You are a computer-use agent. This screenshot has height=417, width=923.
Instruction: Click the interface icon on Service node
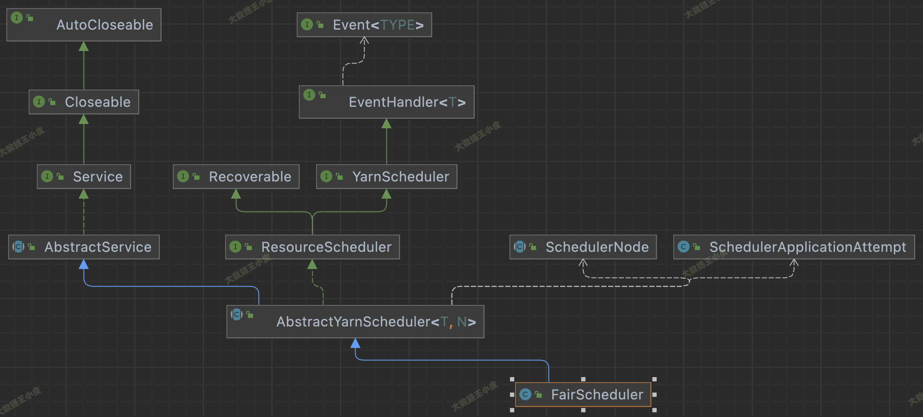tap(47, 176)
